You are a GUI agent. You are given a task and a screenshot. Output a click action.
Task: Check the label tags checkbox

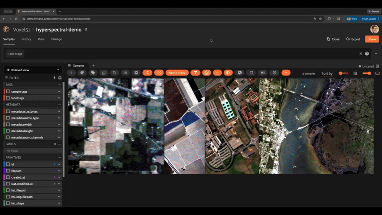(x=8, y=98)
